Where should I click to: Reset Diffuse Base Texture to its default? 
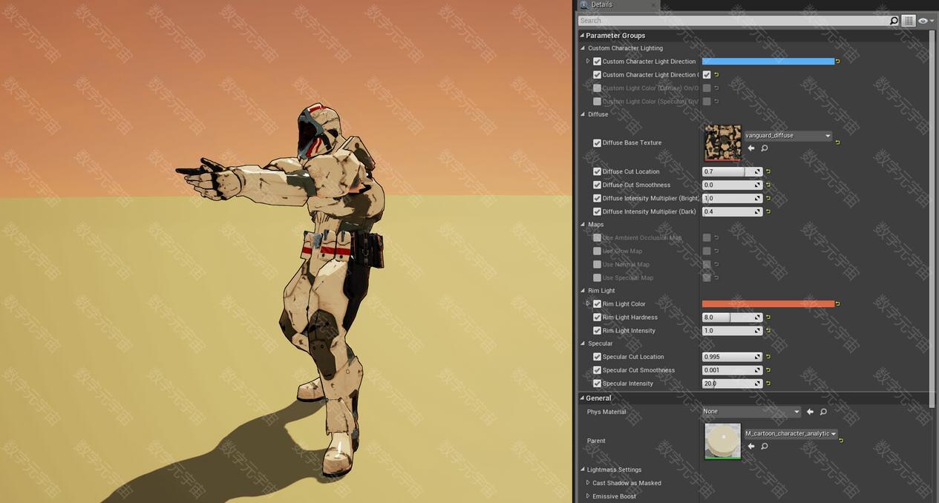tap(838, 142)
